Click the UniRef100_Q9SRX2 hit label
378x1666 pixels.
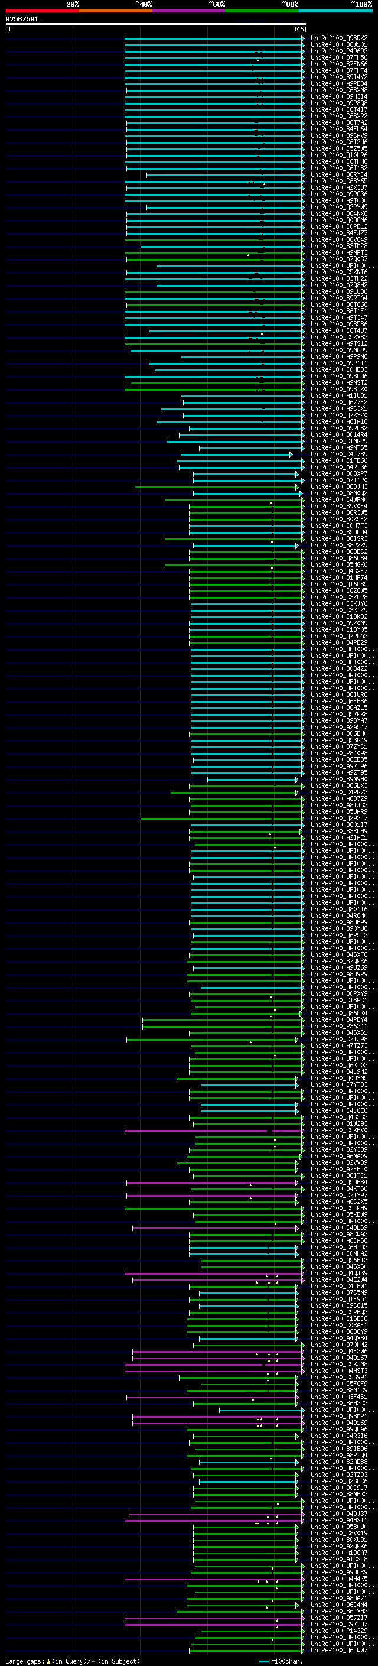point(339,38)
